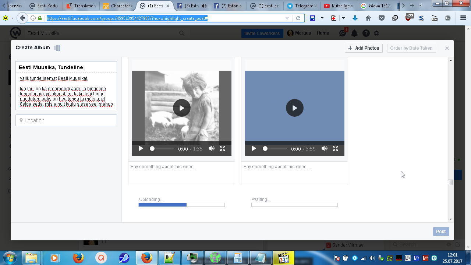
Task: Open Windows Start menu
Action: tap(10, 258)
